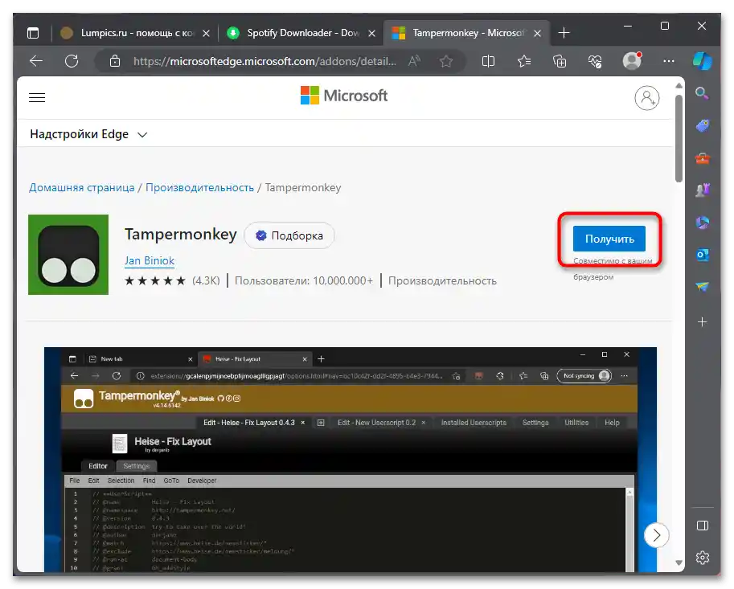Screen dimensions: 734x589
Task: Open Browser essentials heart icon
Action: pos(596,61)
